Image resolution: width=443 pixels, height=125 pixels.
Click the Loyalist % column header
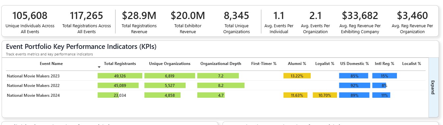pos(325,64)
